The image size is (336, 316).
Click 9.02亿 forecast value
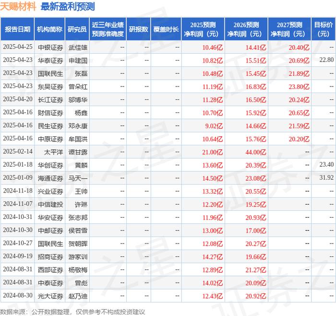pos(214,126)
